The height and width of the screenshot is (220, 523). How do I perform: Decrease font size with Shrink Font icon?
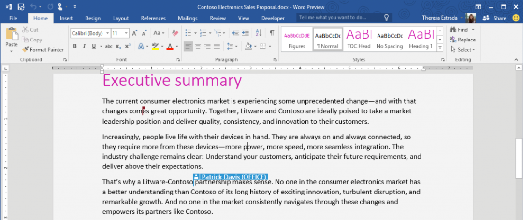click(145, 33)
